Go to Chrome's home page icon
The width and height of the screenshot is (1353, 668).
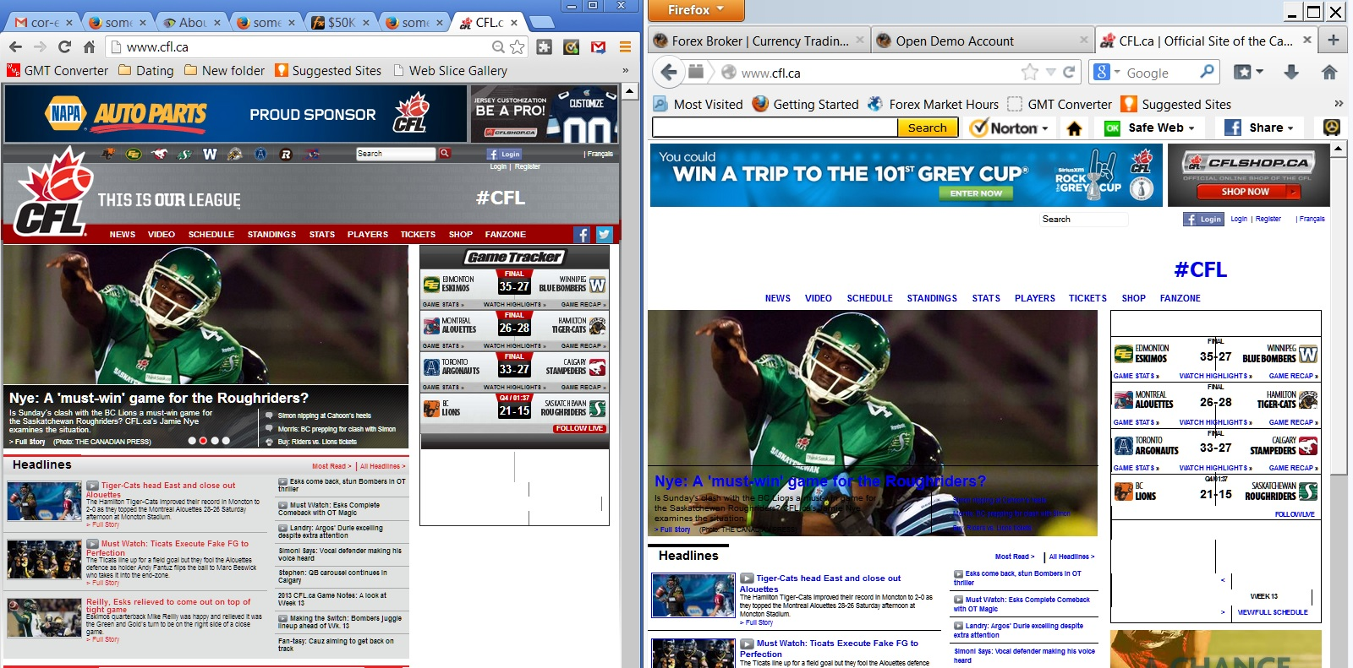point(89,47)
